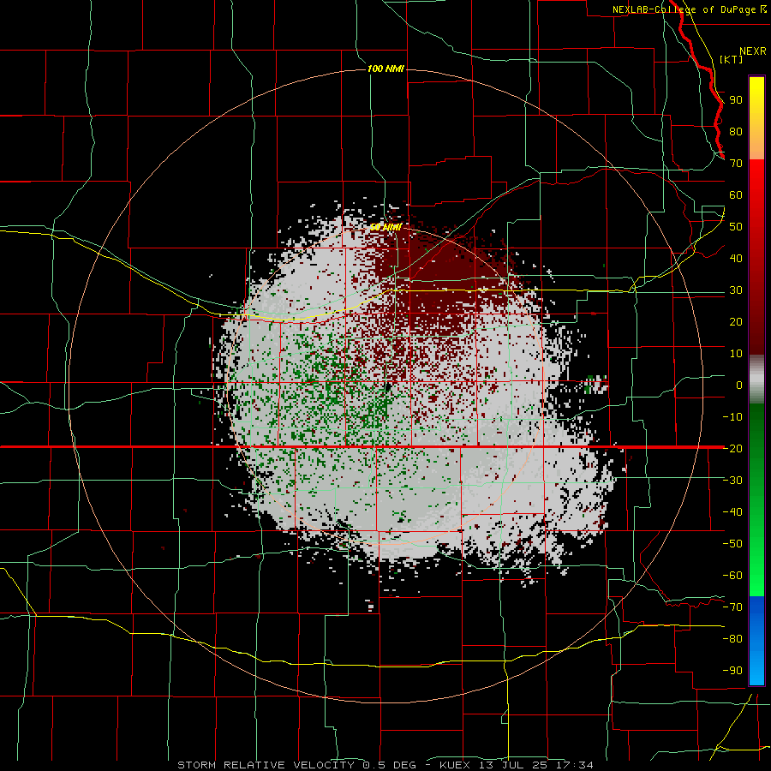Screen dimensions: 771x771
Task: Click the -90 value on the velocity scale
Action: point(732,670)
